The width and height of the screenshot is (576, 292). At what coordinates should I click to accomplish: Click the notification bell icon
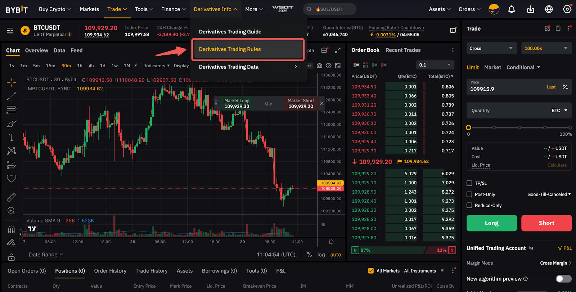pos(512,9)
